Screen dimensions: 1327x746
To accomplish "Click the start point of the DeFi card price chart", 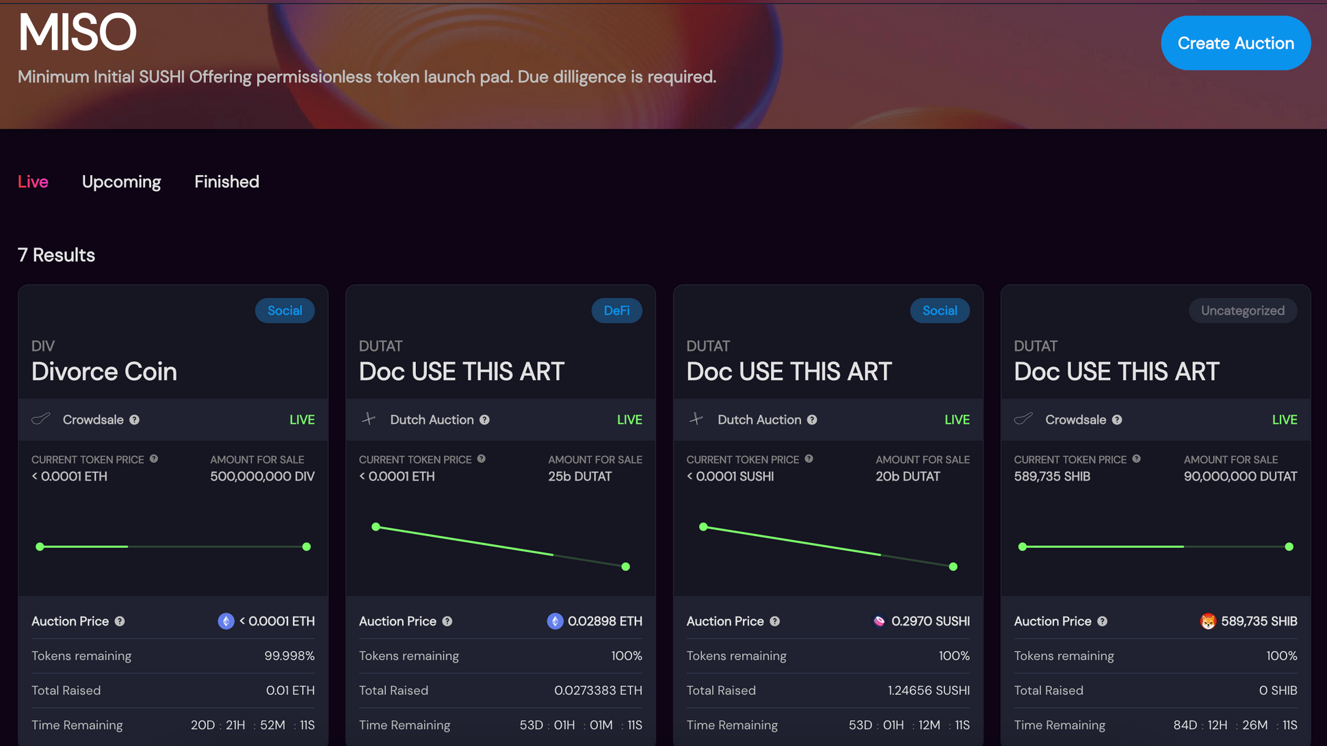I will pyautogui.click(x=376, y=527).
